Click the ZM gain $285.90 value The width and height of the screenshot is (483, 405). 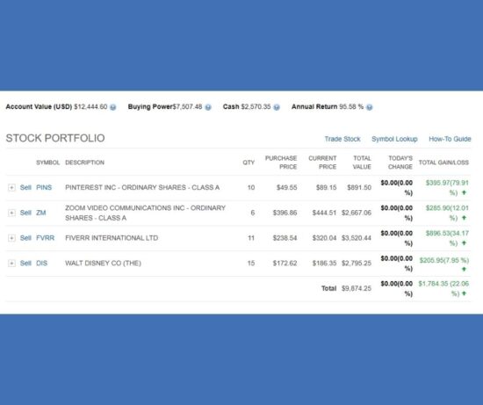coord(447,213)
